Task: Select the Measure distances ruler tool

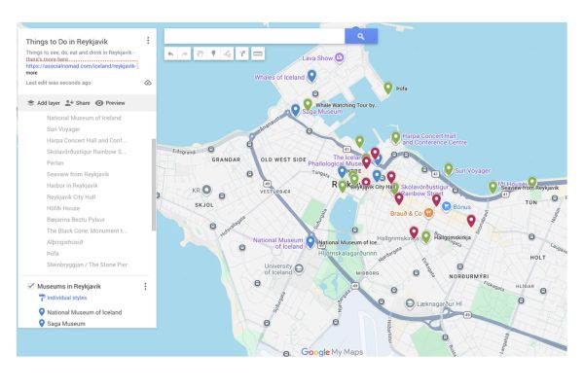Action: tap(257, 54)
